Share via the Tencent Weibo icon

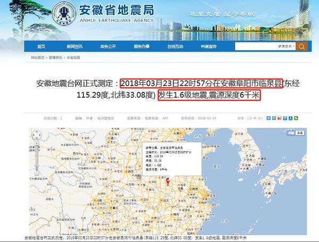point(285,118)
